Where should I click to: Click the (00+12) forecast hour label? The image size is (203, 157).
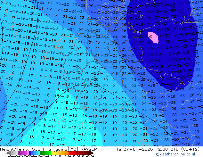coord(190,149)
